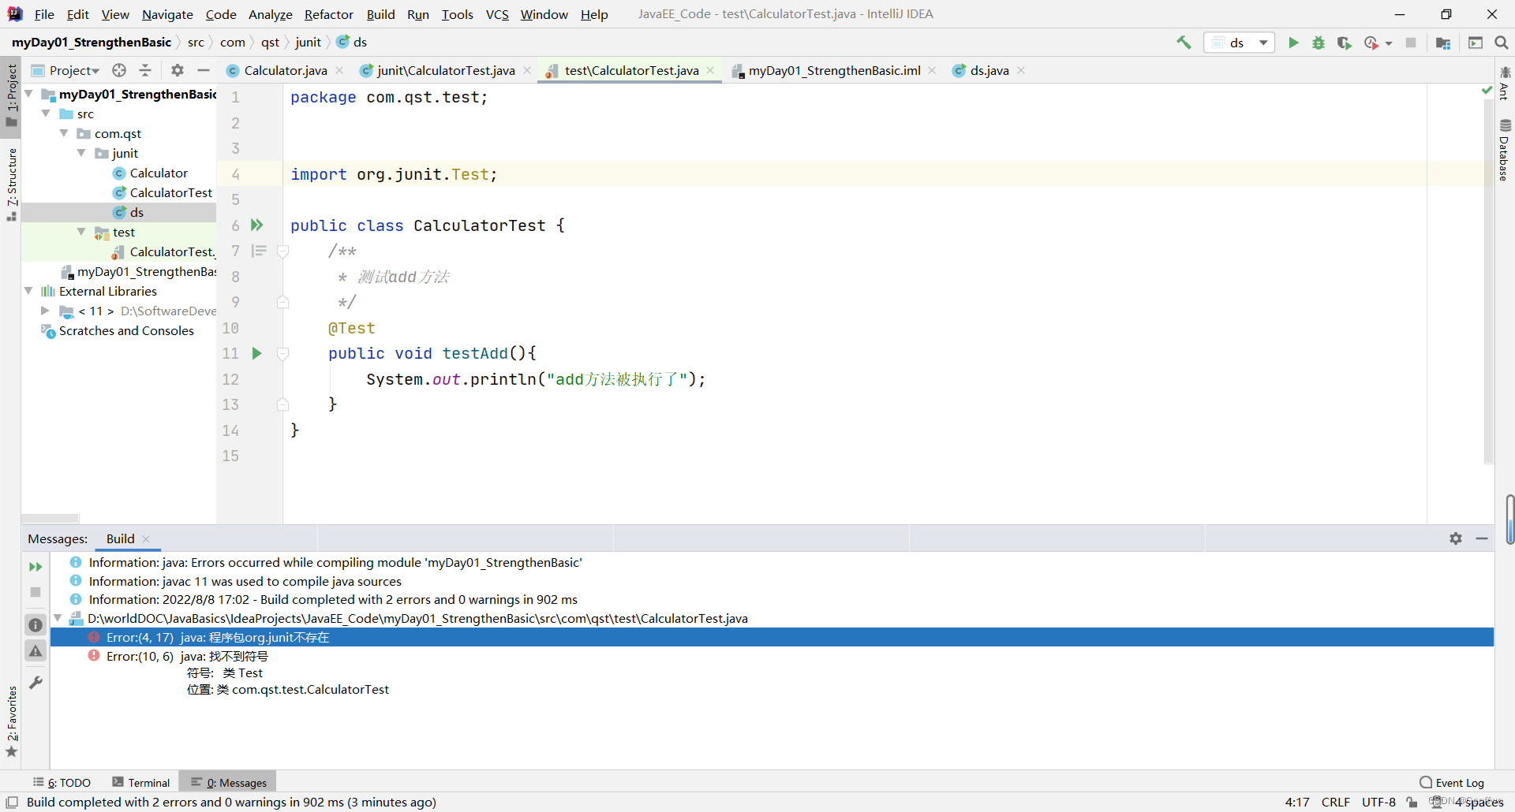Image resolution: width=1515 pixels, height=812 pixels.
Task: Open the File menu
Action: click(44, 14)
